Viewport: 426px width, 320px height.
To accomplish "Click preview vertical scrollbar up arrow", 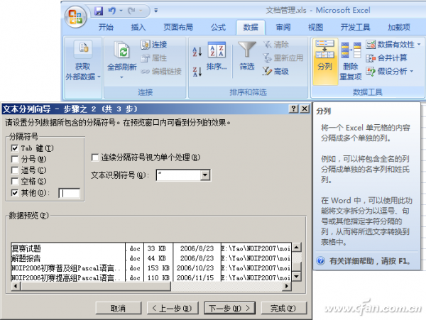I will click(296, 247).
